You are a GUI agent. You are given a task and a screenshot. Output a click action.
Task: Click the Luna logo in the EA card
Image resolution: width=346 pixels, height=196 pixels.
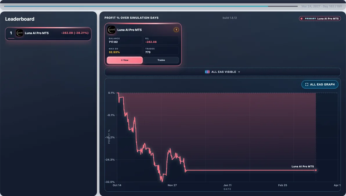tap(111, 30)
